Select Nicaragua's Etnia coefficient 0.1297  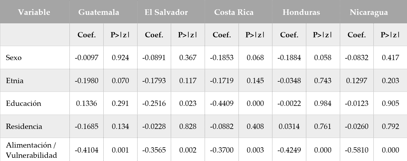356,80
